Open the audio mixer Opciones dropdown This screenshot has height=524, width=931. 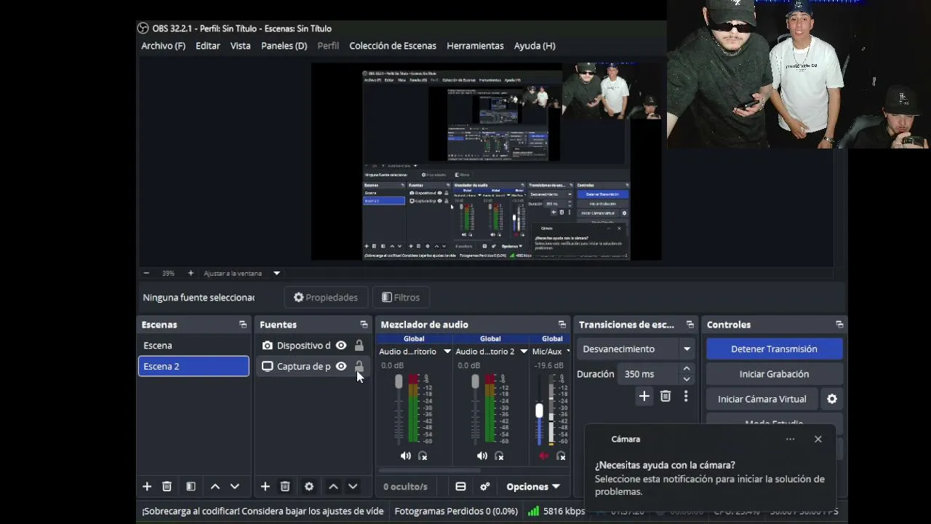tap(533, 486)
